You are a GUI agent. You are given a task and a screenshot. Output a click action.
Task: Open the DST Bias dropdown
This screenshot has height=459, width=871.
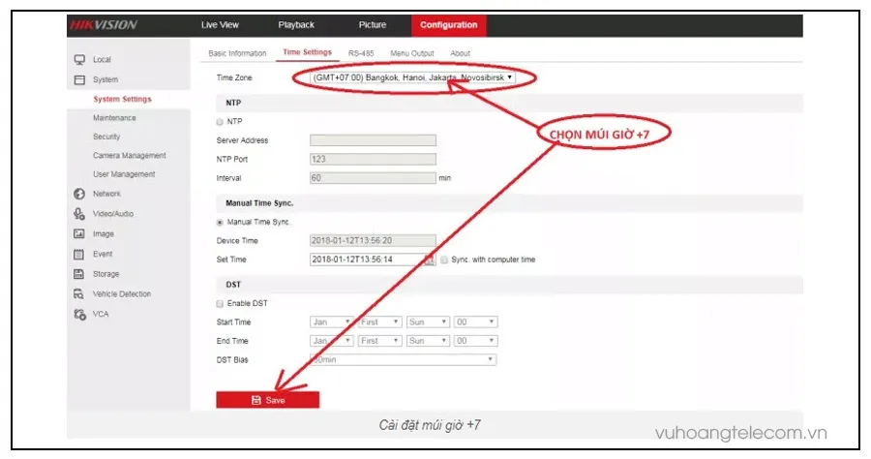(x=404, y=360)
